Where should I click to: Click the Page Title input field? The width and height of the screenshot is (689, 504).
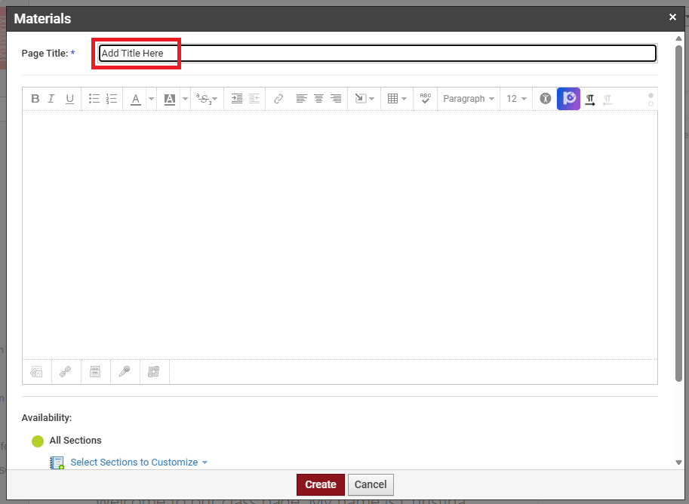[x=377, y=54]
